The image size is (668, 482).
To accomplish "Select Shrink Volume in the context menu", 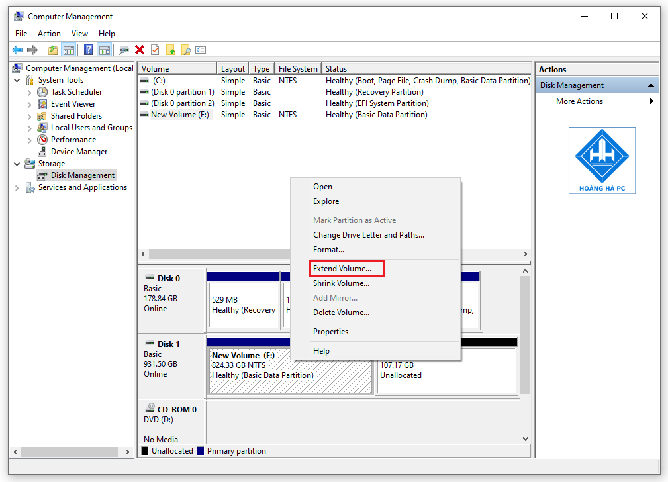I will point(342,283).
